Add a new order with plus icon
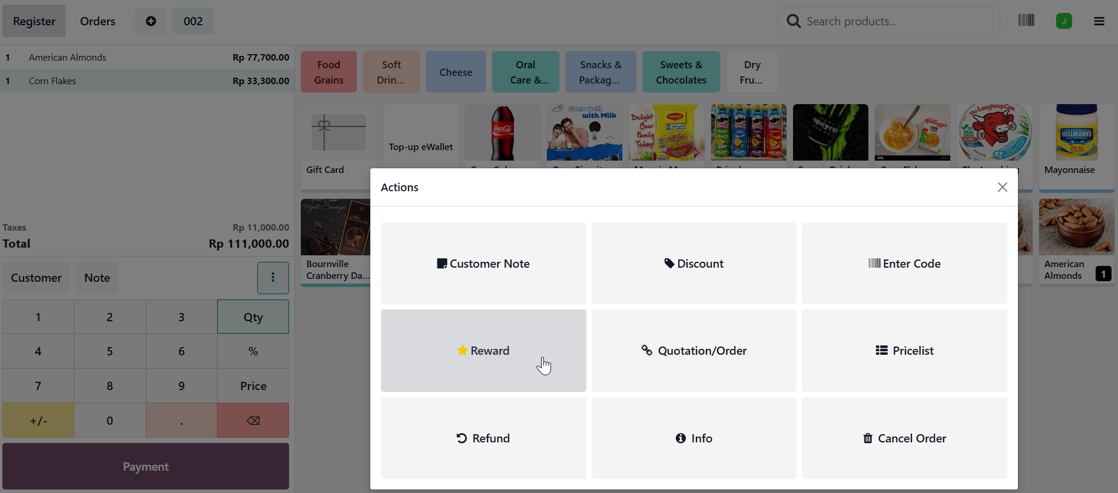 coord(151,21)
